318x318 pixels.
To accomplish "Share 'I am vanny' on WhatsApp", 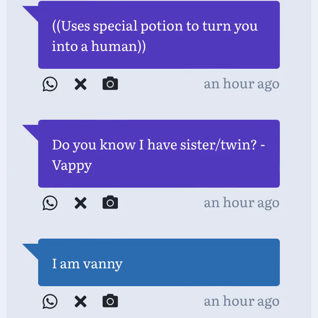I will (50, 301).
